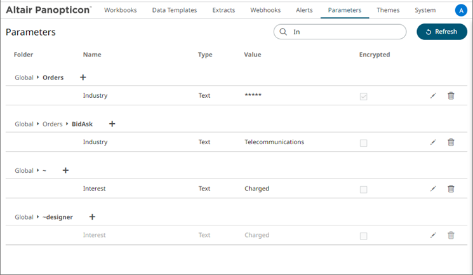Click the user avatar icon

coord(461,10)
